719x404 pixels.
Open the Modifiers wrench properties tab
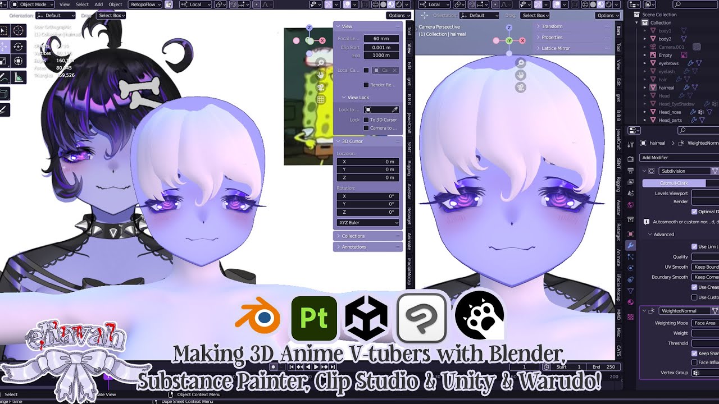point(631,246)
